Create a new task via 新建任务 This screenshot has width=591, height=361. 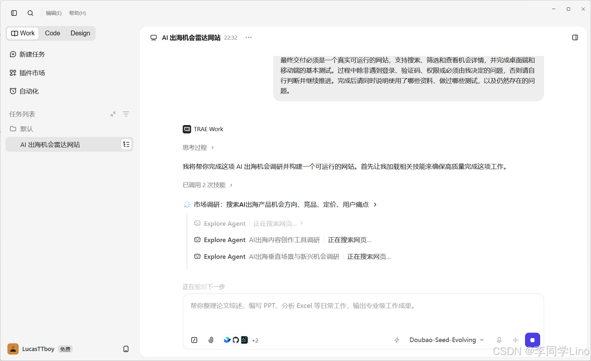(x=27, y=54)
